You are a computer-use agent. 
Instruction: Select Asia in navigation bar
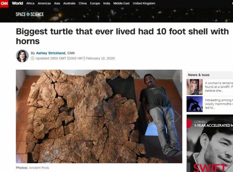[57, 3]
